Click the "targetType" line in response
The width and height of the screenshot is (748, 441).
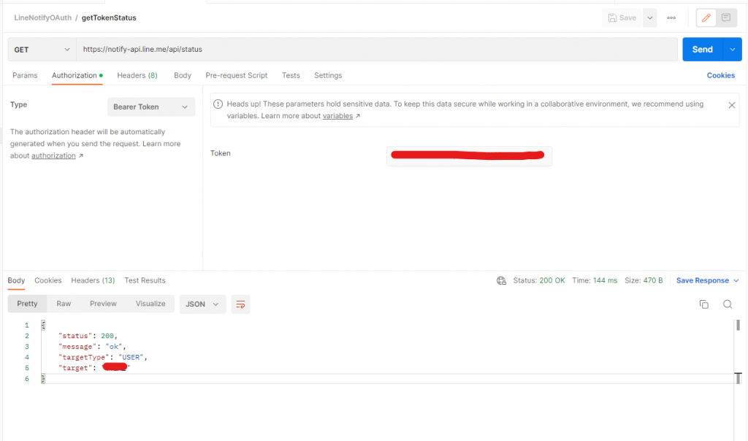(102, 357)
